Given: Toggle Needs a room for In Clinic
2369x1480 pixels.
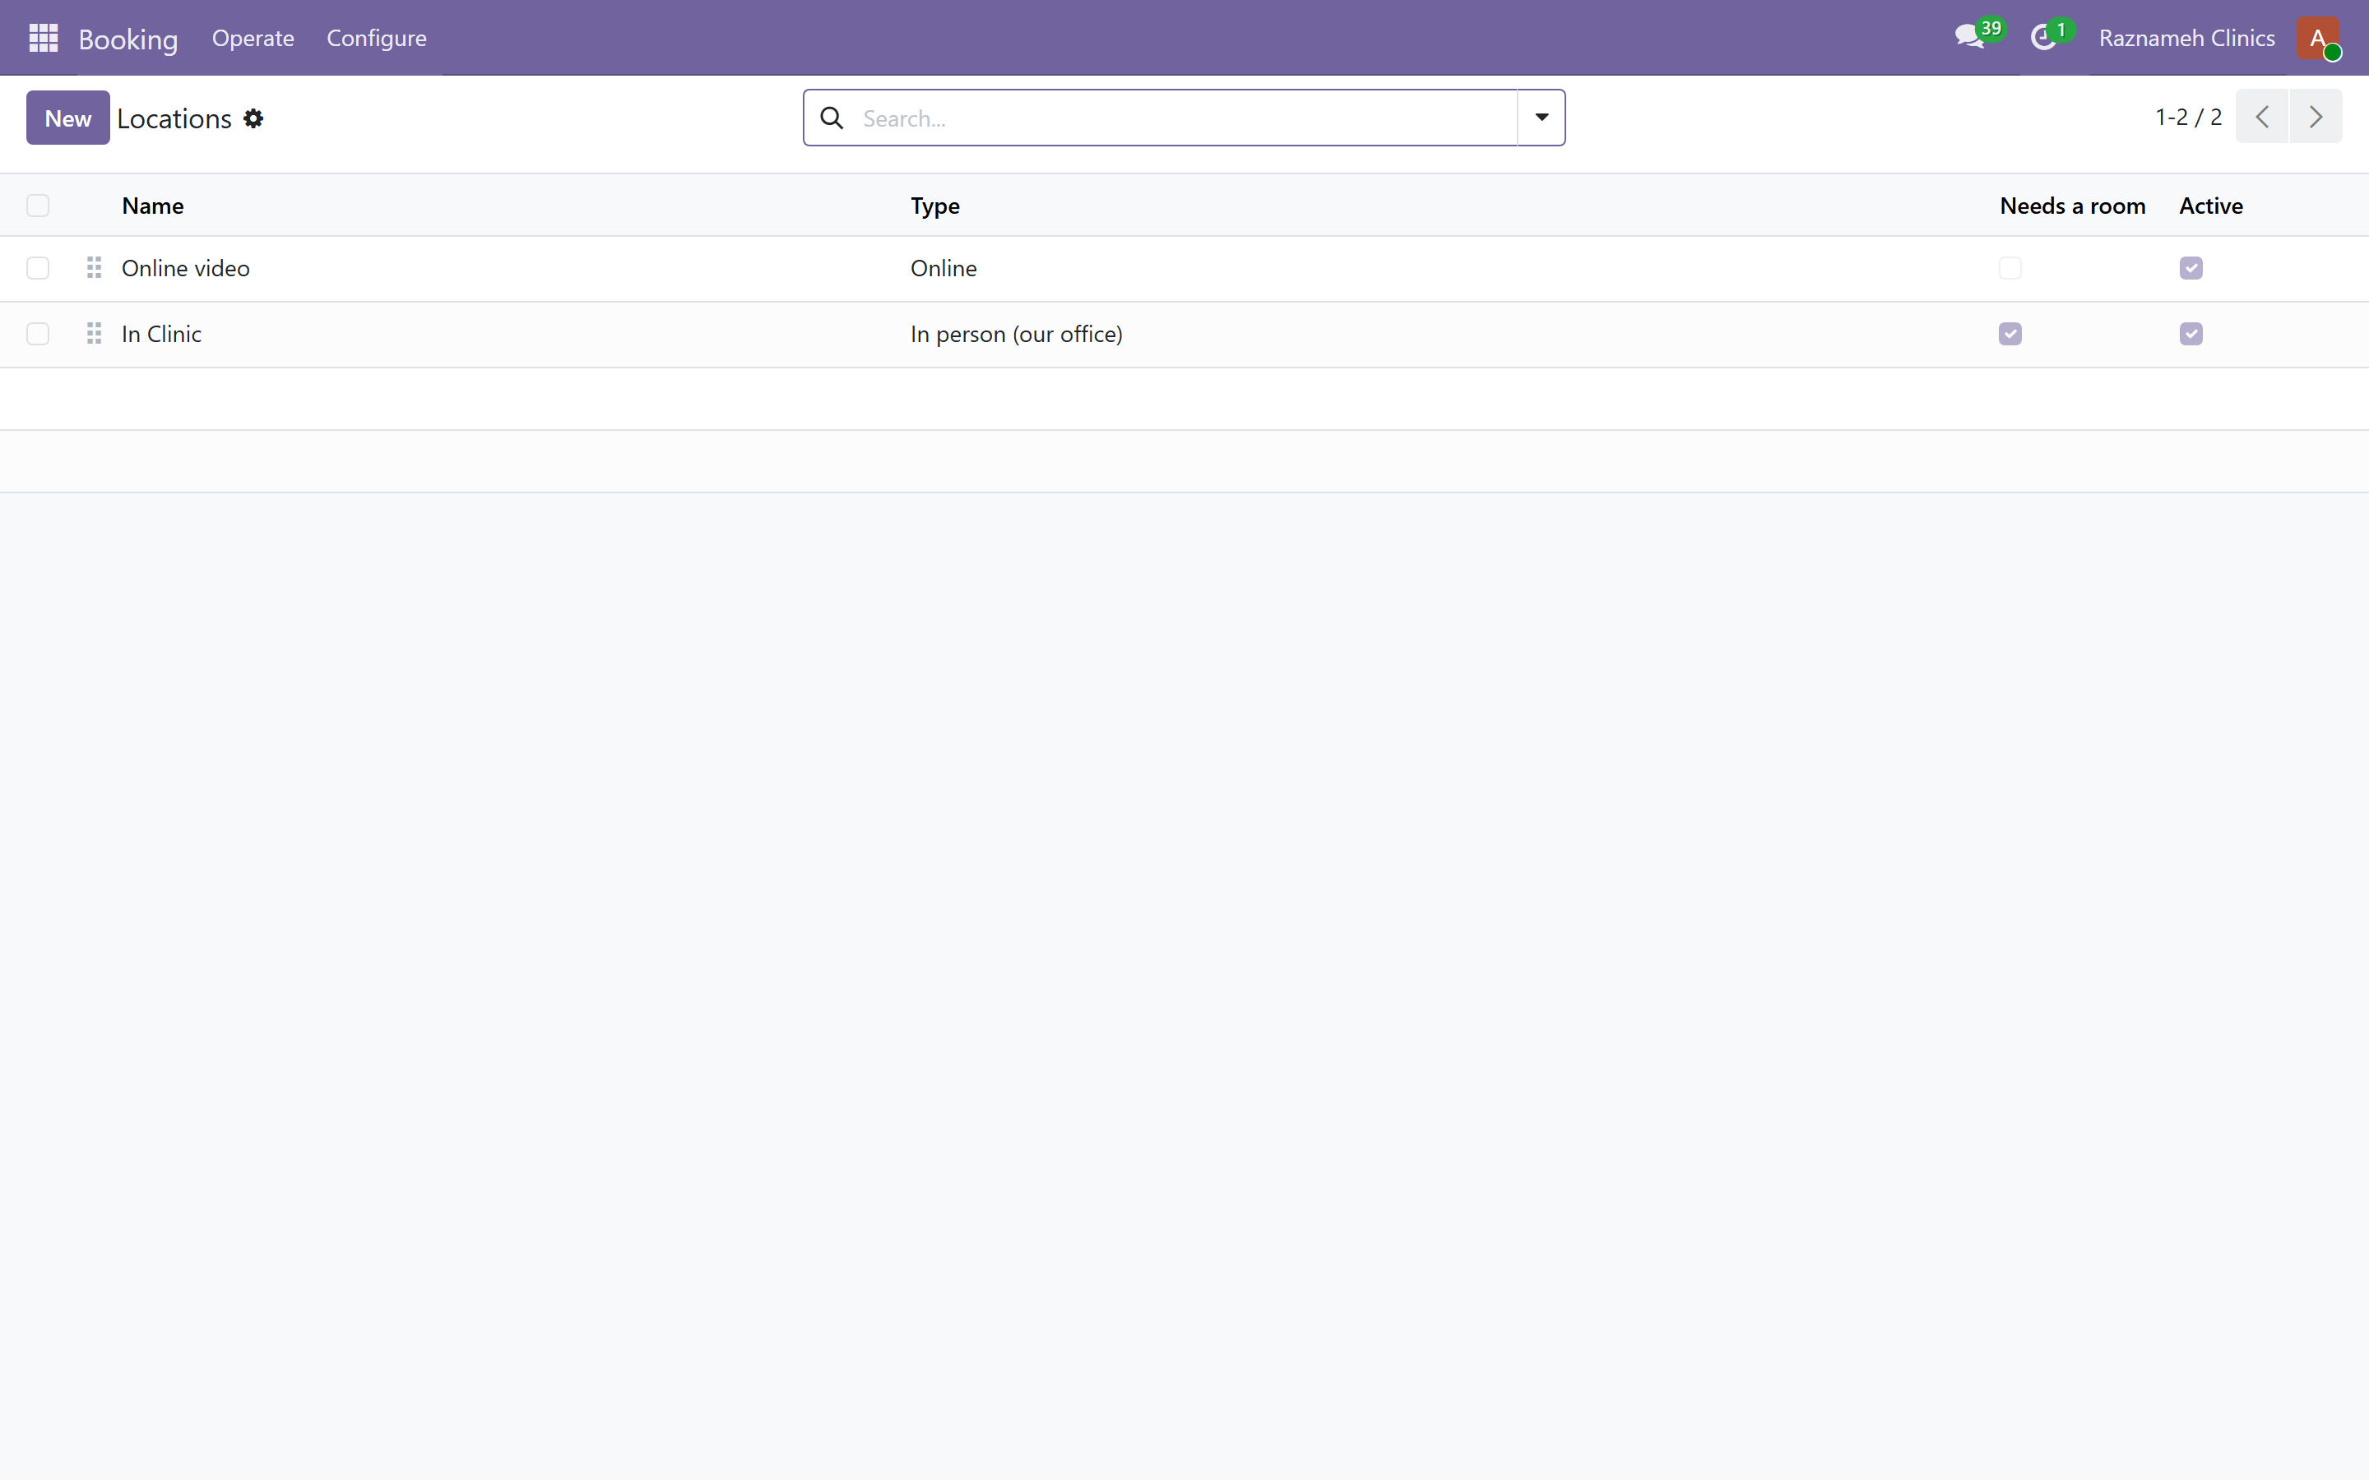Looking at the screenshot, I should pyautogui.click(x=2010, y=334).
